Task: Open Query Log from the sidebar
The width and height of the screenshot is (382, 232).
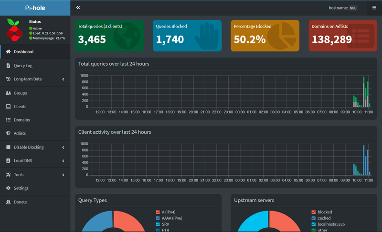Action: 35,66
